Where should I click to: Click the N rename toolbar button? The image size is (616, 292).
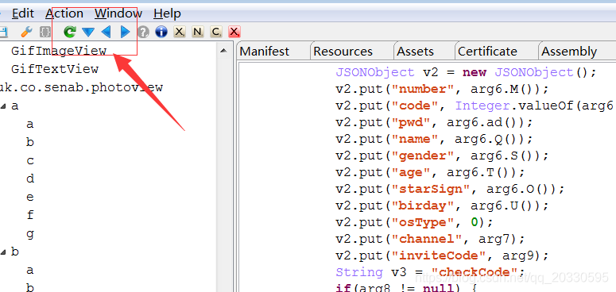pos(198,32)
